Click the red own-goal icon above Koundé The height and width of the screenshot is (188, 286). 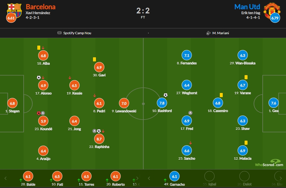coord(39,113)
